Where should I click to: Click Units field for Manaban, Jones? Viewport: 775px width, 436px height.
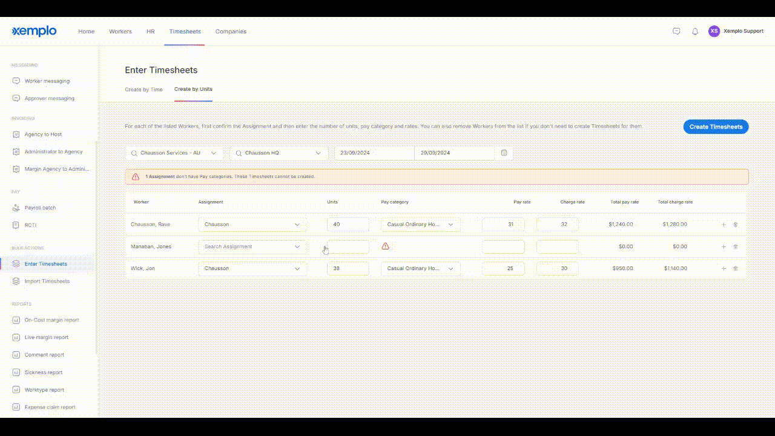click(x=348, y=246)
